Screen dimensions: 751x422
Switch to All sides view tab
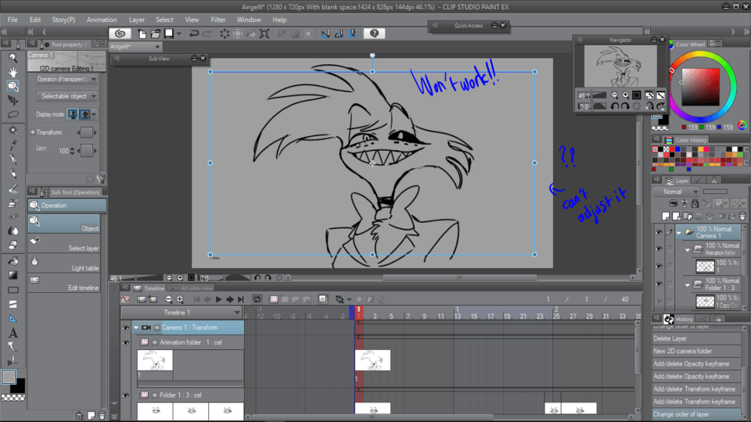click(192, 288)
